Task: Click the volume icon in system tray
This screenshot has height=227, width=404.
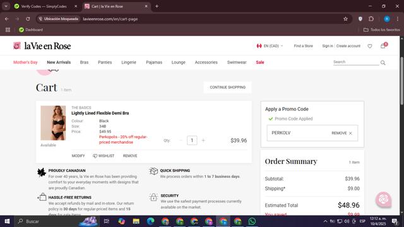Action: (347, 221)
